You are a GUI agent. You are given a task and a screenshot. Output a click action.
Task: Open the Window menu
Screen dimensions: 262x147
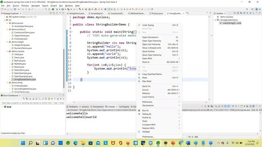click(69, 6)
